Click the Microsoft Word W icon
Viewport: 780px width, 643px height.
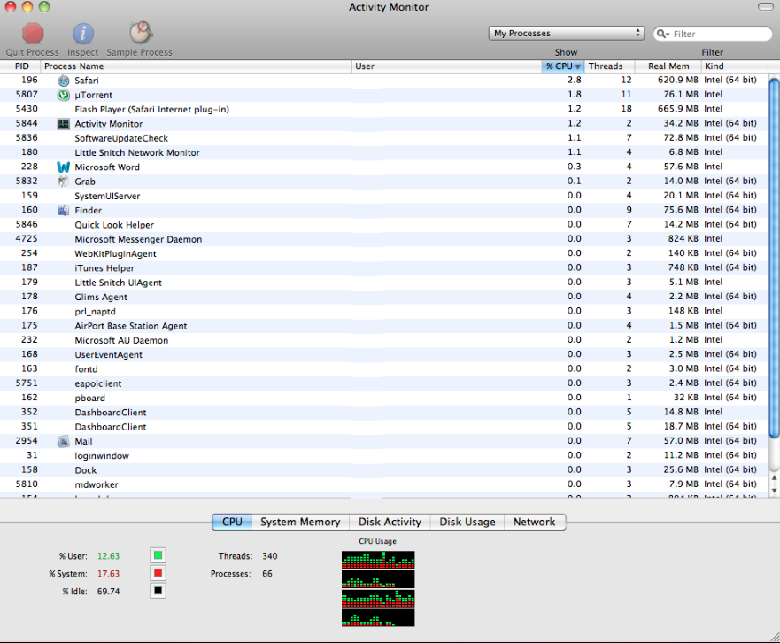(x=63, y=167)
